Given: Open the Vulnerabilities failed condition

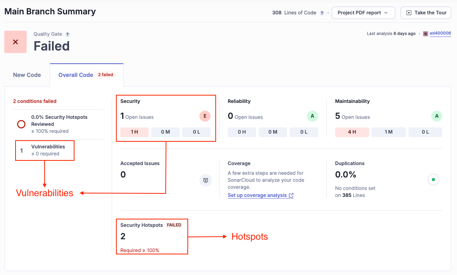Looking at the screenshot, I should [x=48, y=147].
